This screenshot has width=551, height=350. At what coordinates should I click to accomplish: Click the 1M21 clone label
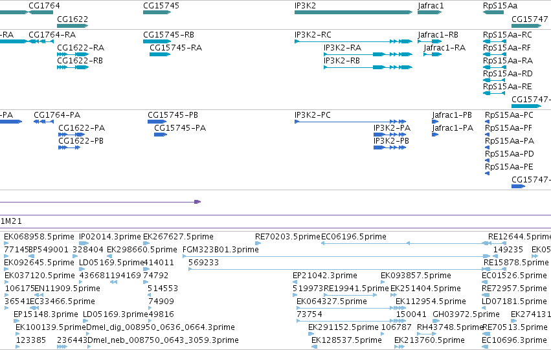[x=11, y=221]
